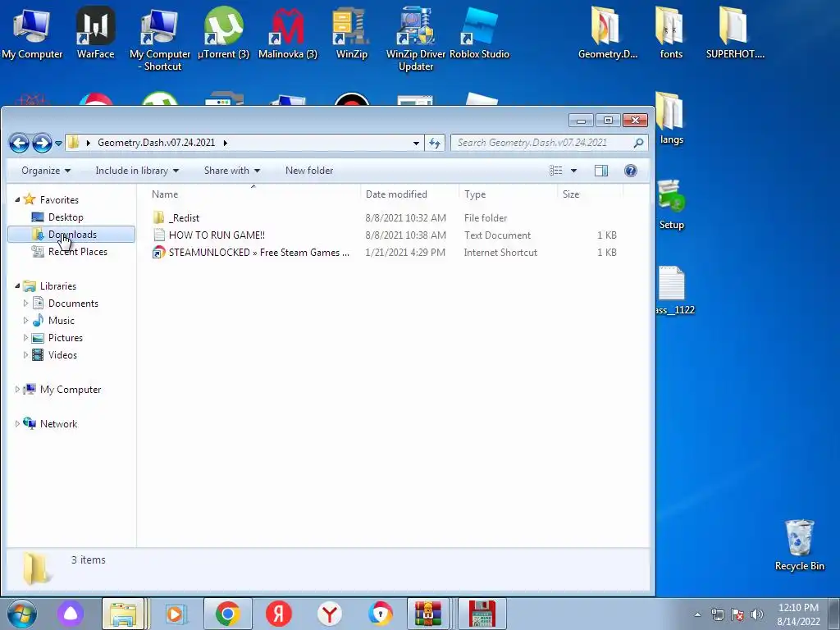Expand the Pictures library
Viewport: 840px width, 630px height.
pos(25,337)
